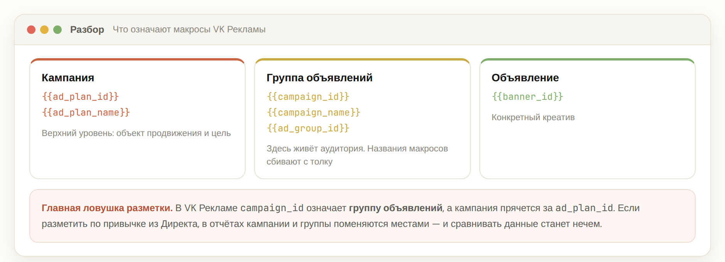Click inline code 'campaign_id' in the warning
Screen dimensions: 725x262
pyautogui.click(x=272, y=208)
